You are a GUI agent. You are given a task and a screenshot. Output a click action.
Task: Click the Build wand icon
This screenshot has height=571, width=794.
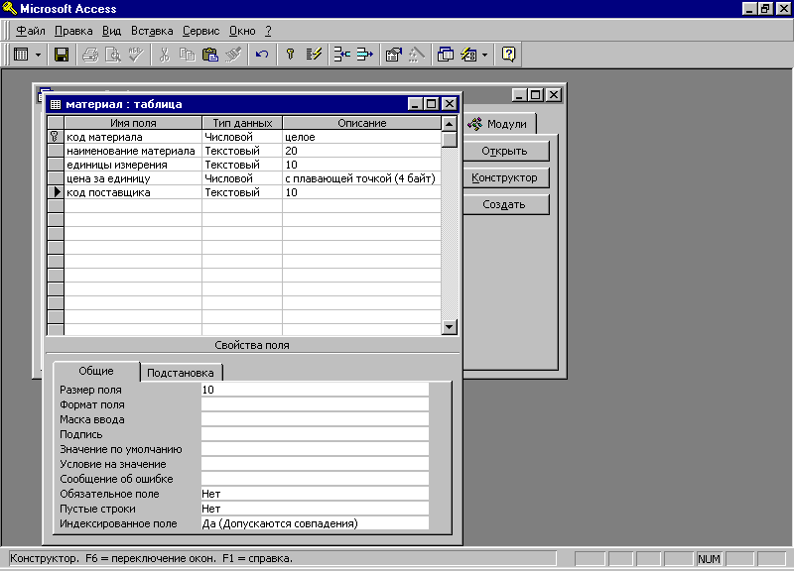pyautogui.click(x=416, y=55)
